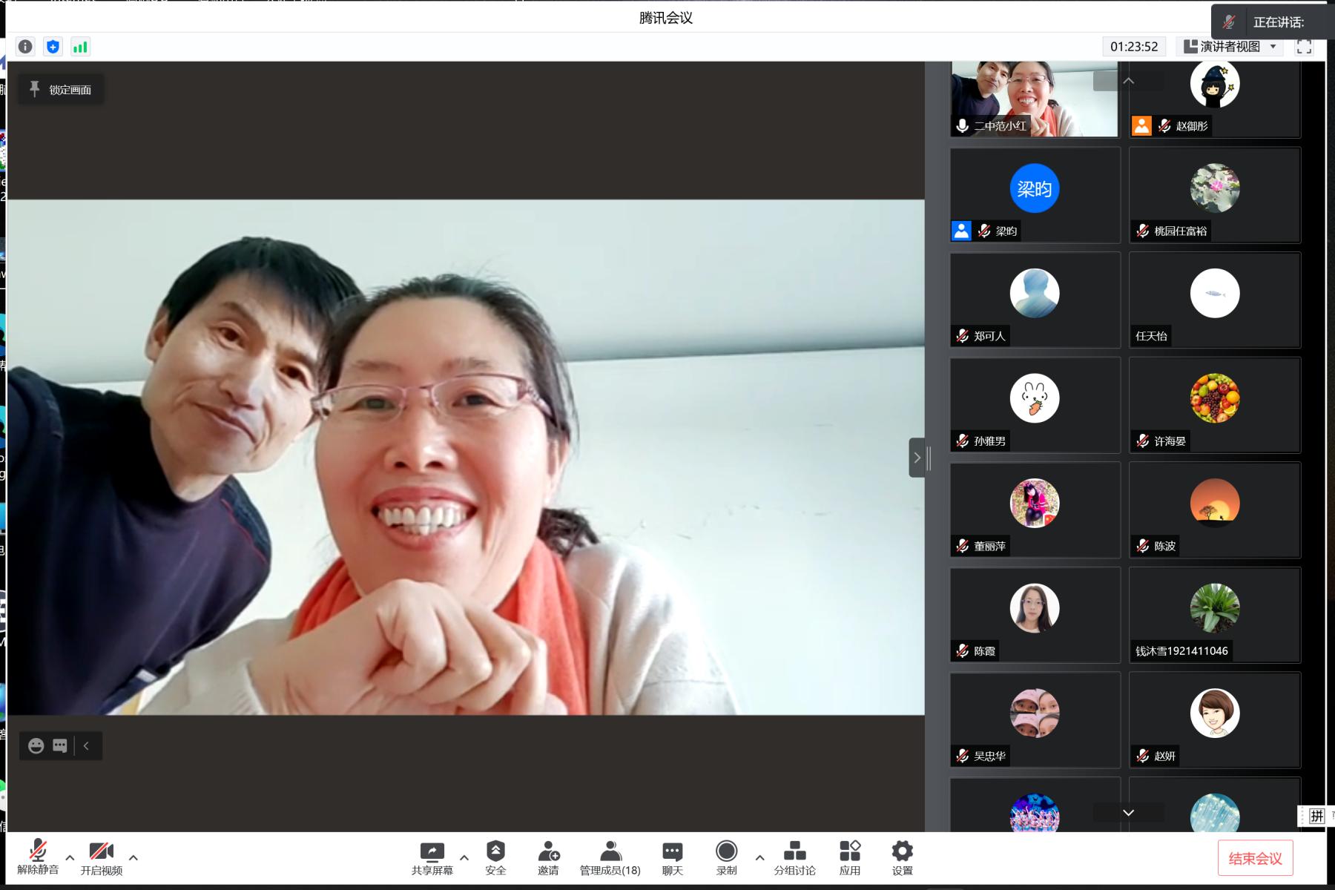The image size is (1335, 890).
Task: Open 管理成员(18) members list
Action: [x=610, y=857]
